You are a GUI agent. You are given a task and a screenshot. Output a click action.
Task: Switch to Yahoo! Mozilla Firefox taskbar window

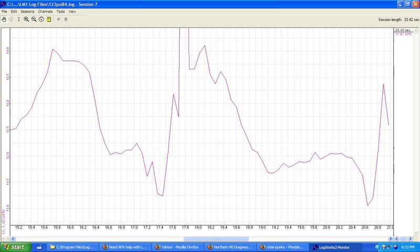[178, 247]
